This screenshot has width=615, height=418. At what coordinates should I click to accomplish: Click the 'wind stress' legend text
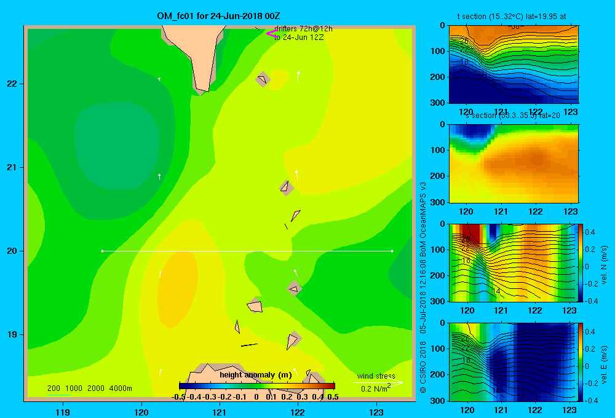click(x=376, y=376)
